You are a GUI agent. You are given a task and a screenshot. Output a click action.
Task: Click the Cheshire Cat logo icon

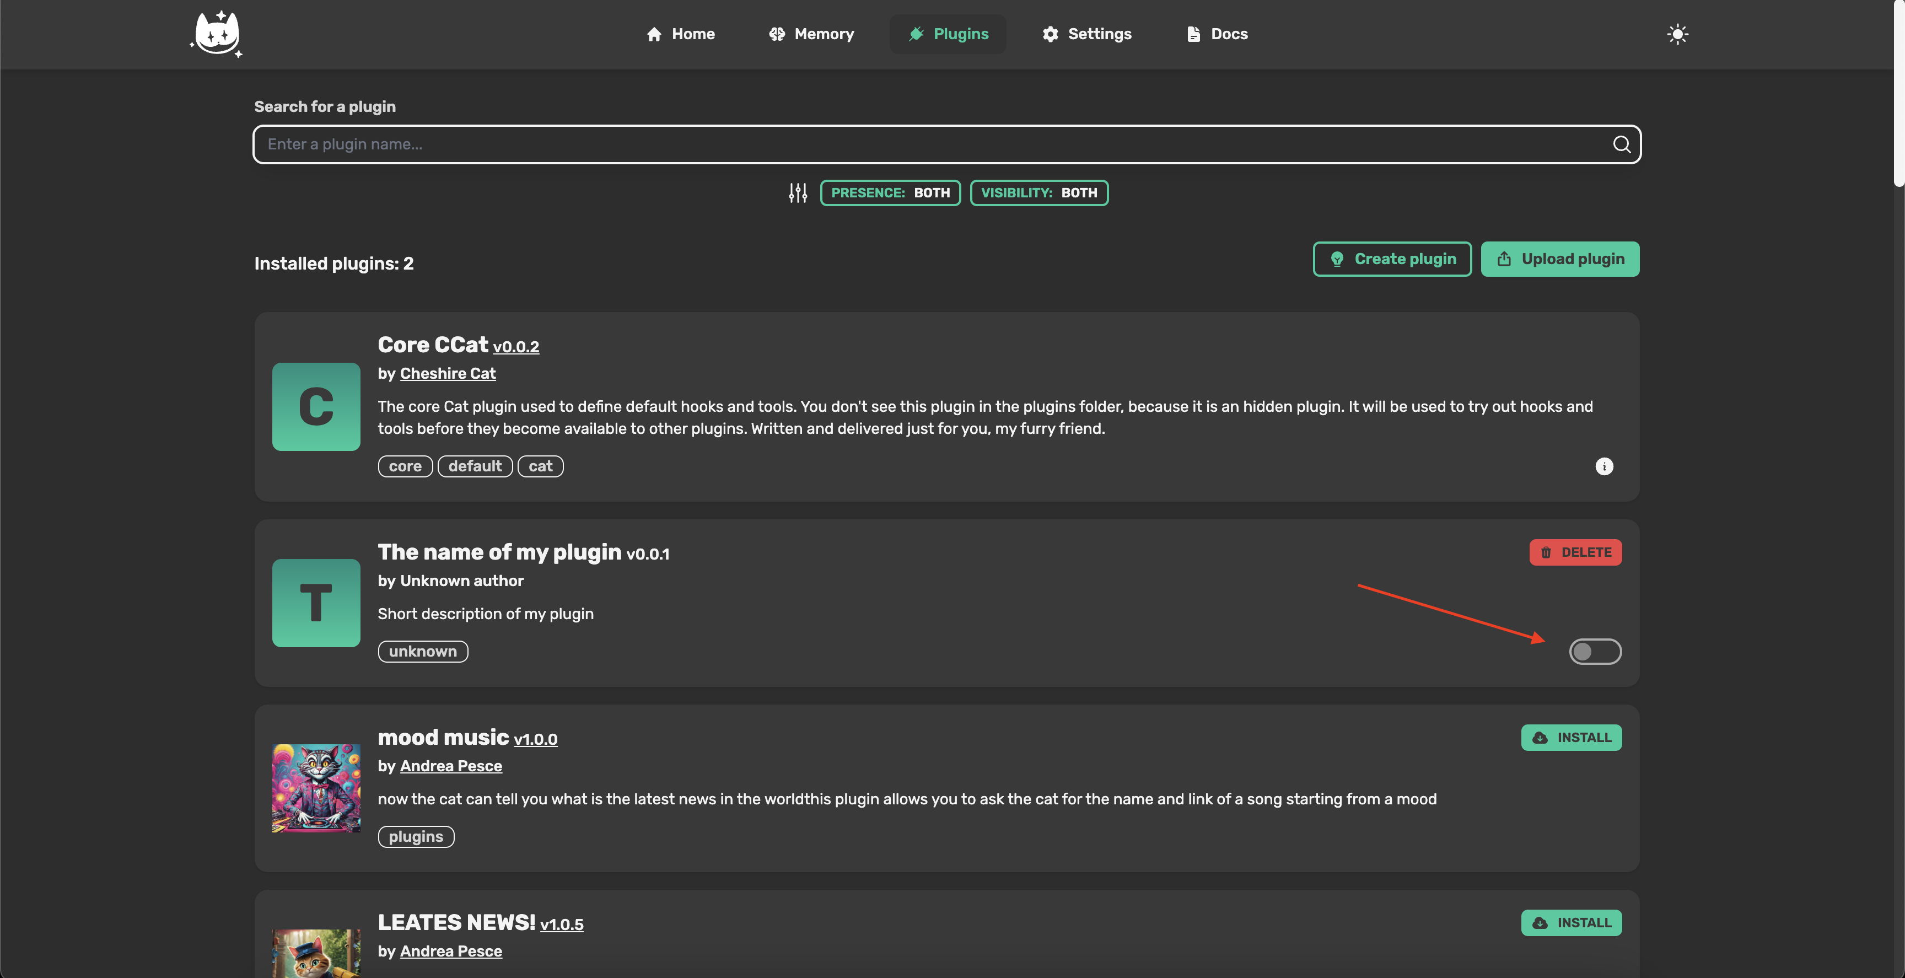(x=217, y=34)
